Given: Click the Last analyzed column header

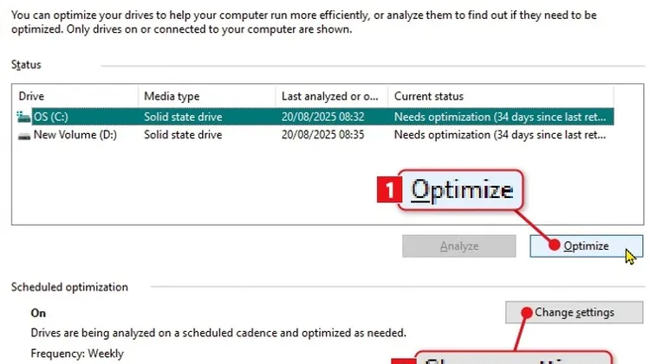Looking at the screenshot, I should click(329, 96).
